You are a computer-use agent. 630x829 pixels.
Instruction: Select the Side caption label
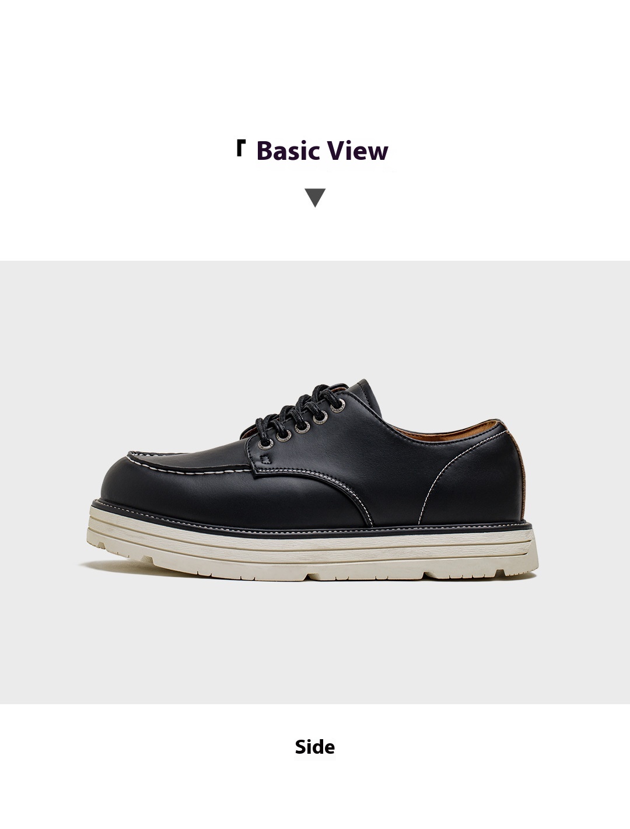pyautogui.click(x=315, y=747)
